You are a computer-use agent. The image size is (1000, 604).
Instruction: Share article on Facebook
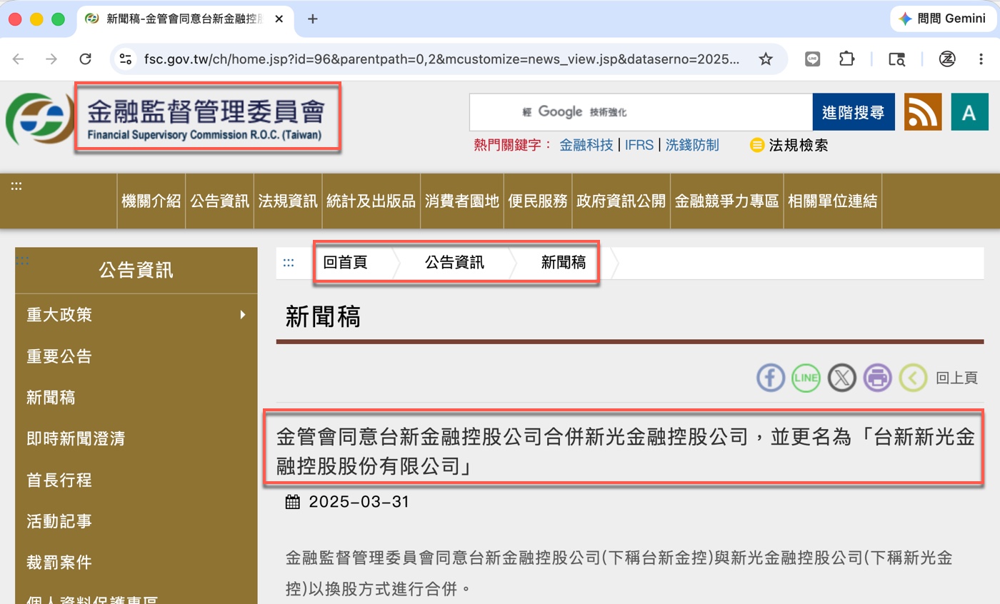pos(771,378)
